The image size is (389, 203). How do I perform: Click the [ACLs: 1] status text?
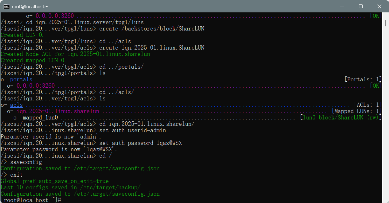click(368, 105)
